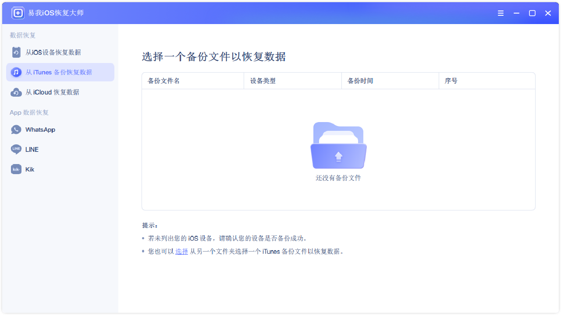The image size is (561, 315).
Task: Select the iOS device recovery icon in sidebar
Action: (16, 52)
